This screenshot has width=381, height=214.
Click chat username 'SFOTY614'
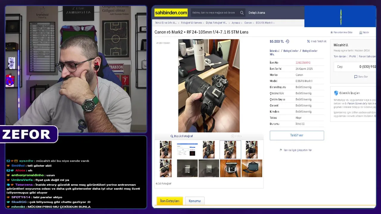click(21, 197)
